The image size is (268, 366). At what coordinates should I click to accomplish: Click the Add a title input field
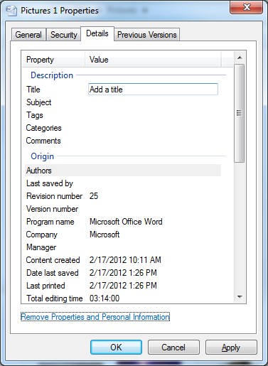coord(153,90)
